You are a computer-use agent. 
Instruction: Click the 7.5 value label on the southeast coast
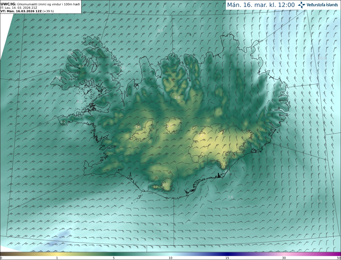(227, 172)
